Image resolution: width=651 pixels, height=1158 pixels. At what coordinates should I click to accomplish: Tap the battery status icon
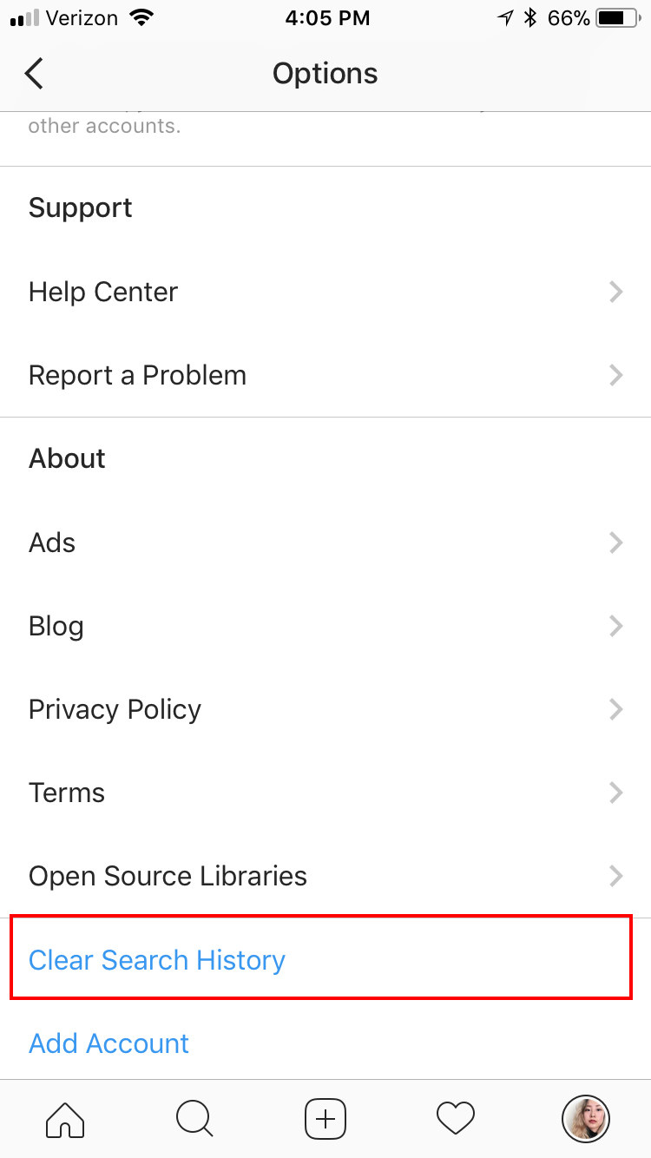point(617,18)
